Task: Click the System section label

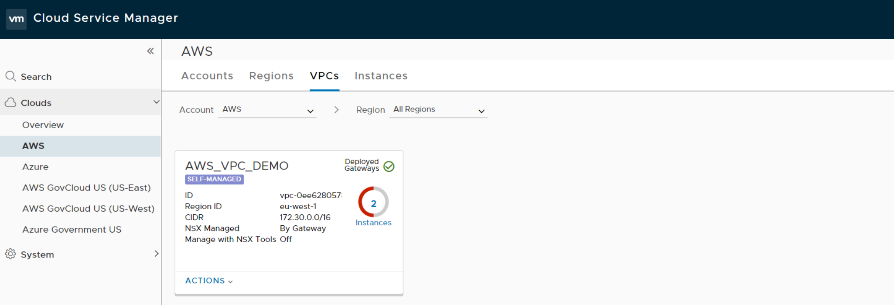Action: (x=38, y=254)
